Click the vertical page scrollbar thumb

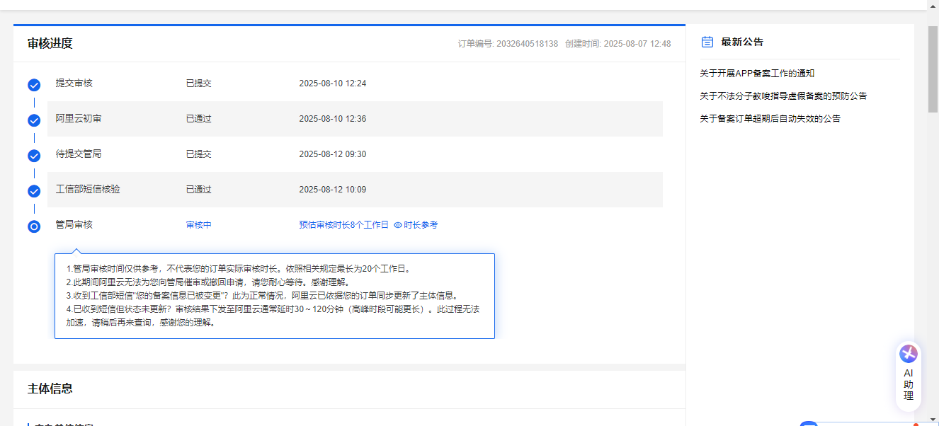click(x=933, y=71)
